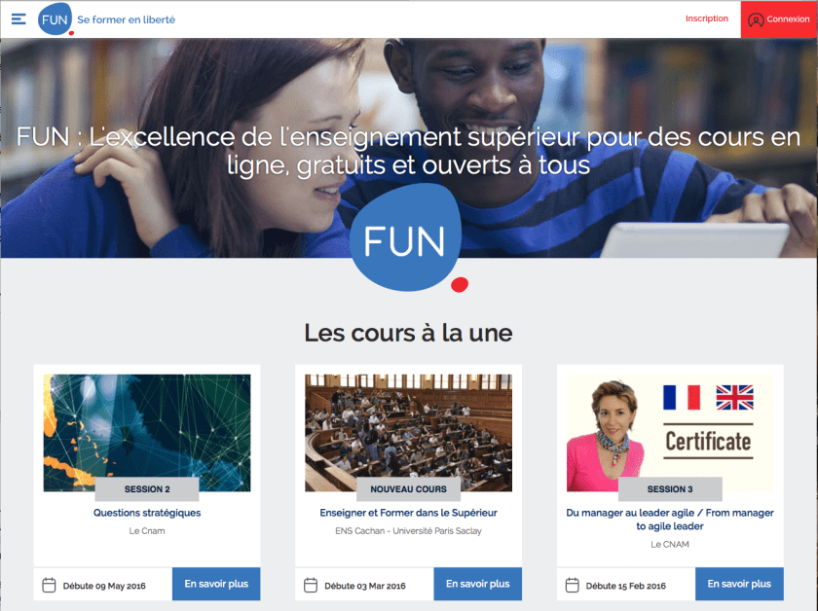Click En savoir plus for Enseigner et Former
This screenshot has width=818, height=611.
(477, 584)
